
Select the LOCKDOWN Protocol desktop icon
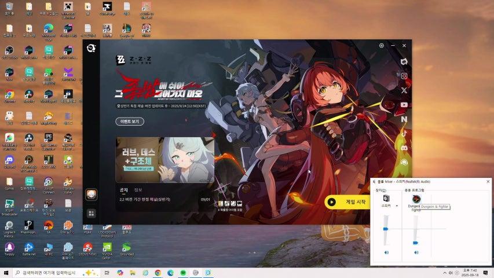pyautogui.click(x=107, y=231)
